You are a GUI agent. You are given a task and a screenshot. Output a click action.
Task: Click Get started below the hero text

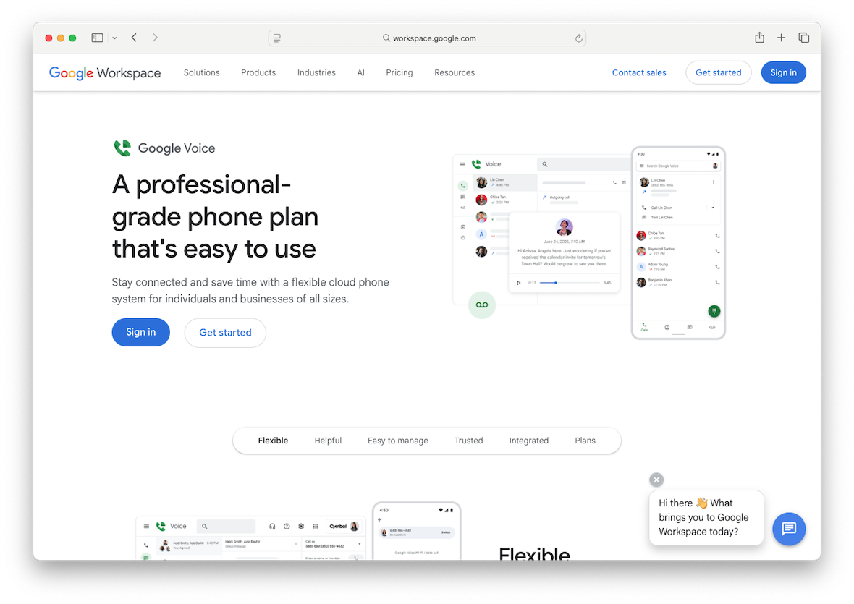coord(225,333)
